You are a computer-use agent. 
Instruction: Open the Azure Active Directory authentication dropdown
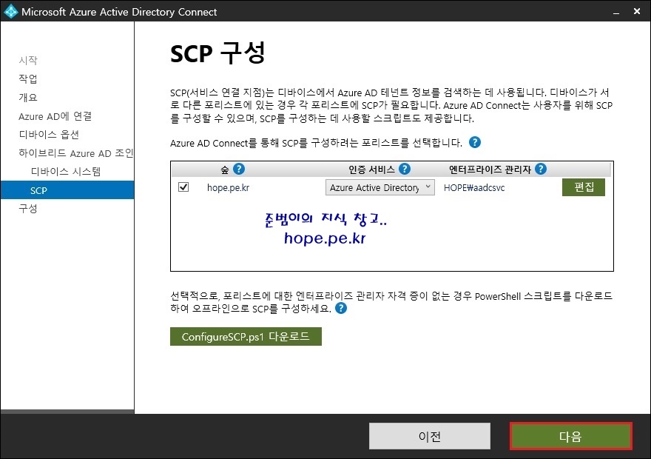pos(380,187)
